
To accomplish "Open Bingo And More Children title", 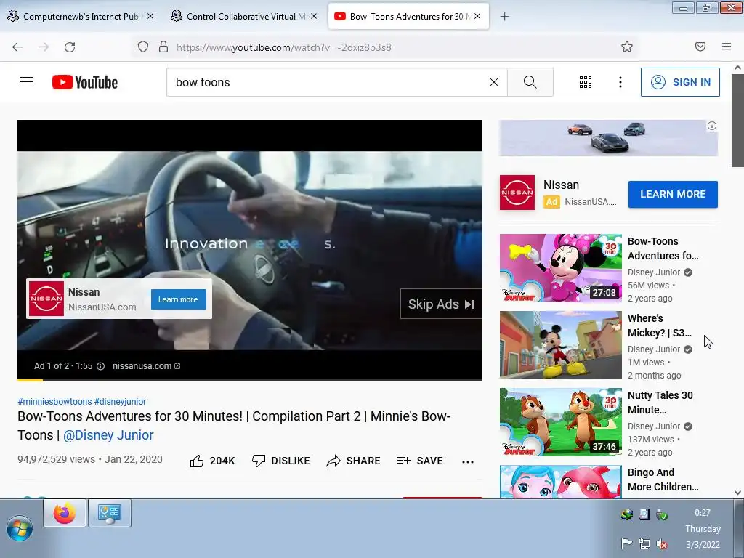I will point(663,480).
